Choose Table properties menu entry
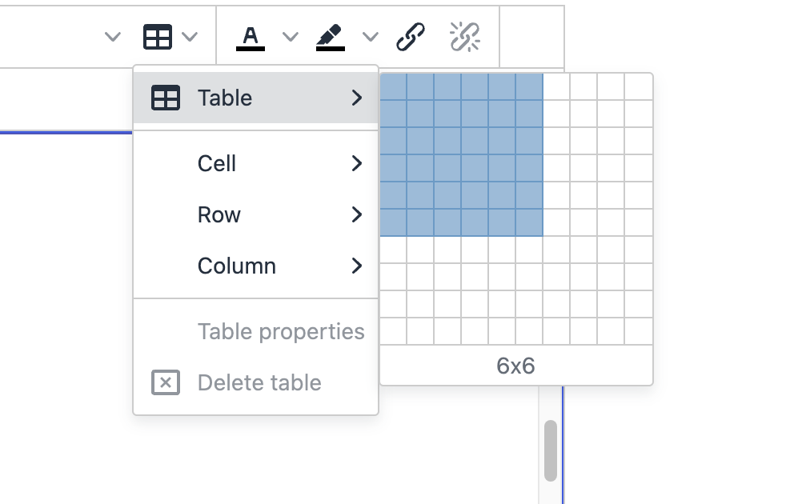The height and width of the screenshot is (504, 786). click(x=280, y=331)
